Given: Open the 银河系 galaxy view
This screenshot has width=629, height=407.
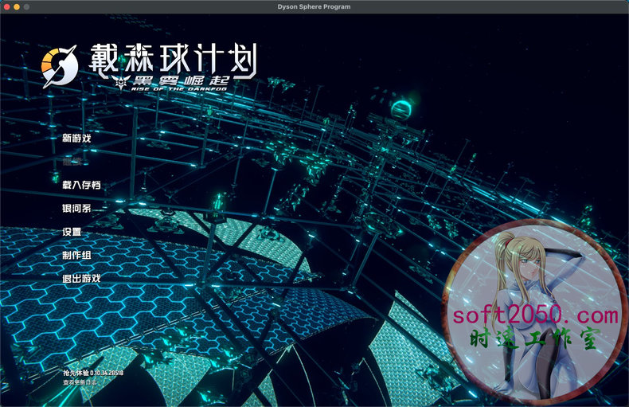Looking at the screenshot, I should coord(76,208).
